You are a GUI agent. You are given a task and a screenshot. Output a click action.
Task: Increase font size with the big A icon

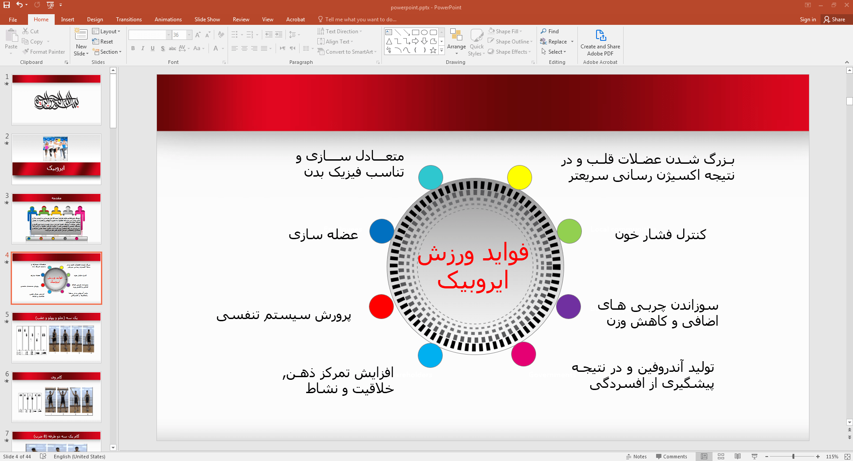pos(198,35)
